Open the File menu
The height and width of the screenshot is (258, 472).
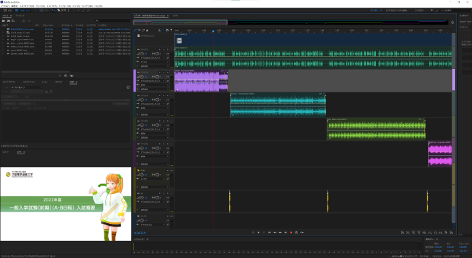point(5,5)
